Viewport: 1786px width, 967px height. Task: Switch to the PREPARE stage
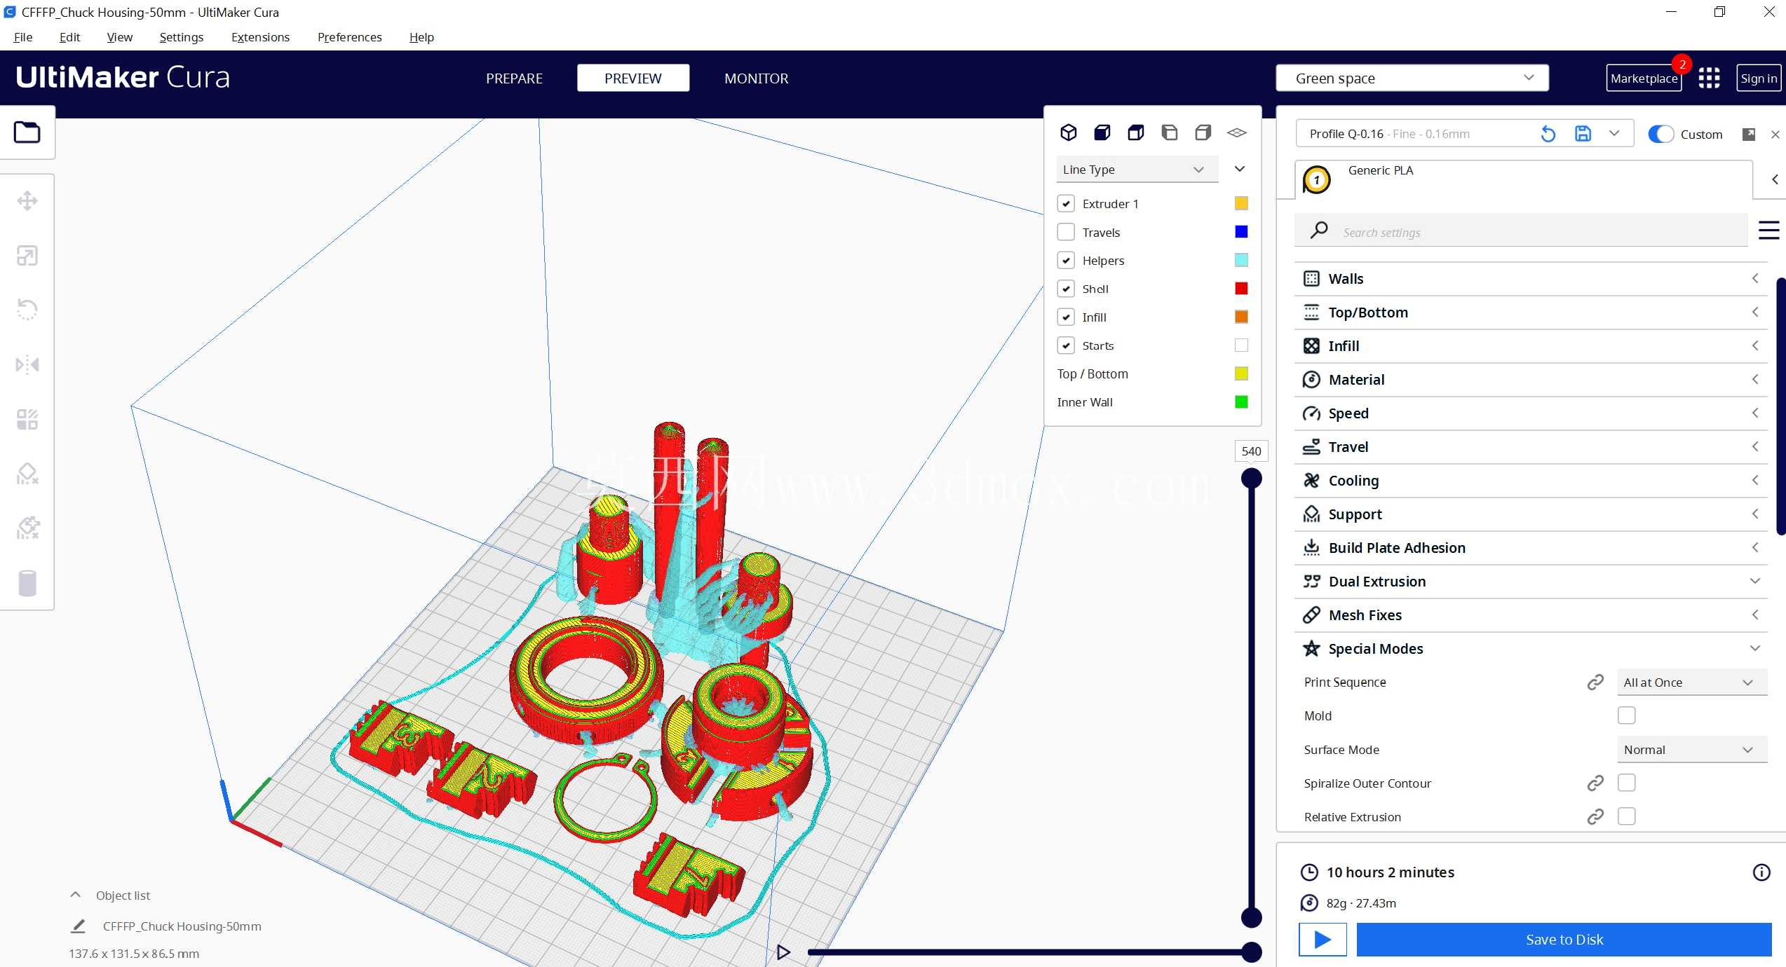coord(514,78)
